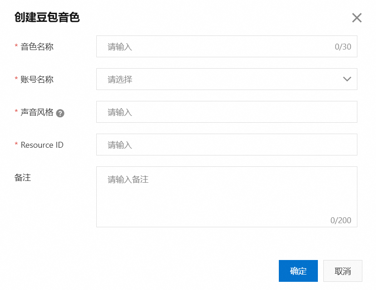Focus the 声音风格 input field
Screen dimensions: 376x290
coord(227,112)
